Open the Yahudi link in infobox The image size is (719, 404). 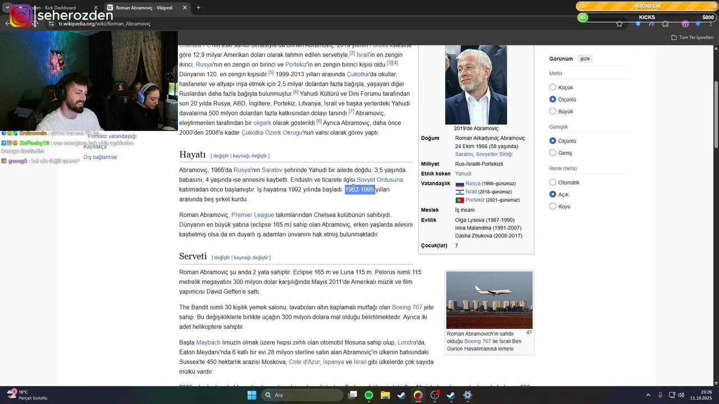[463, 174]
